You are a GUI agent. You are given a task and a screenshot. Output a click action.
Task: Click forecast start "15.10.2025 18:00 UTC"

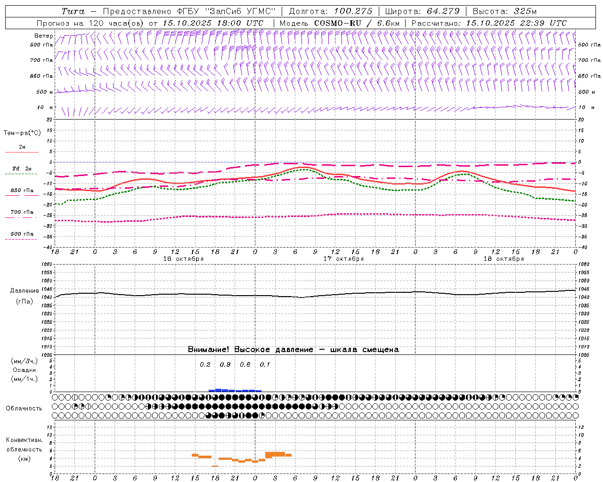(x=213, y=23)
